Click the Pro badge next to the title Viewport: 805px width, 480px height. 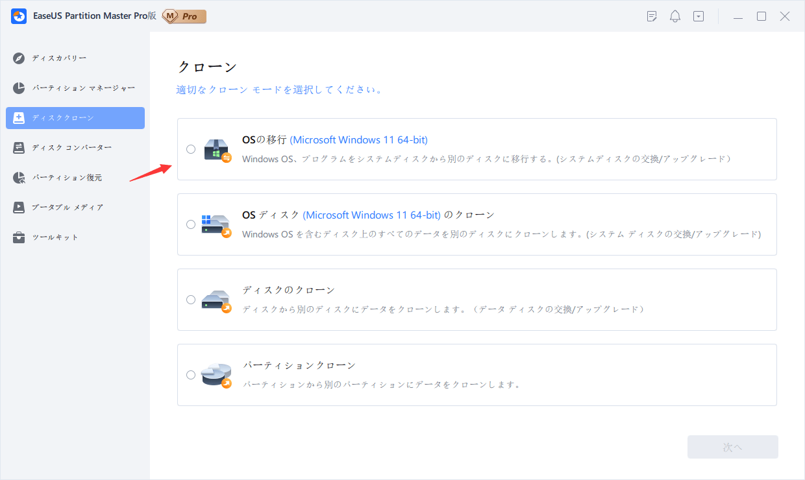coord(184,16)
